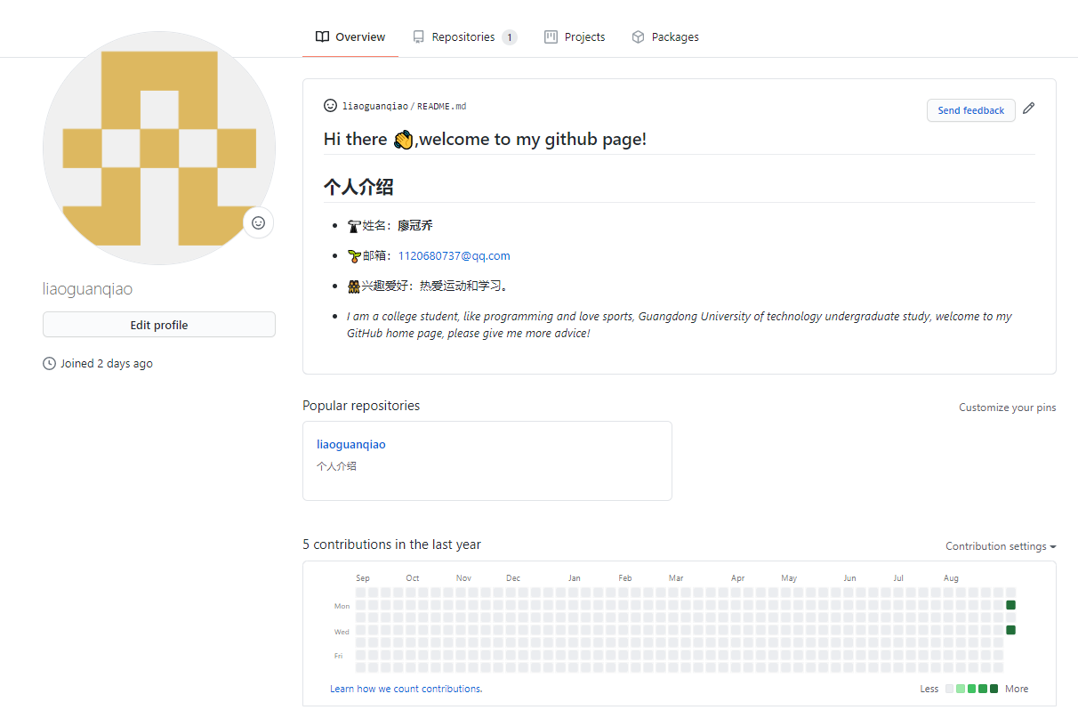Click the book icon in Overview tab
This screenshot has width=1078, height=710.
(x=322, y=36)
